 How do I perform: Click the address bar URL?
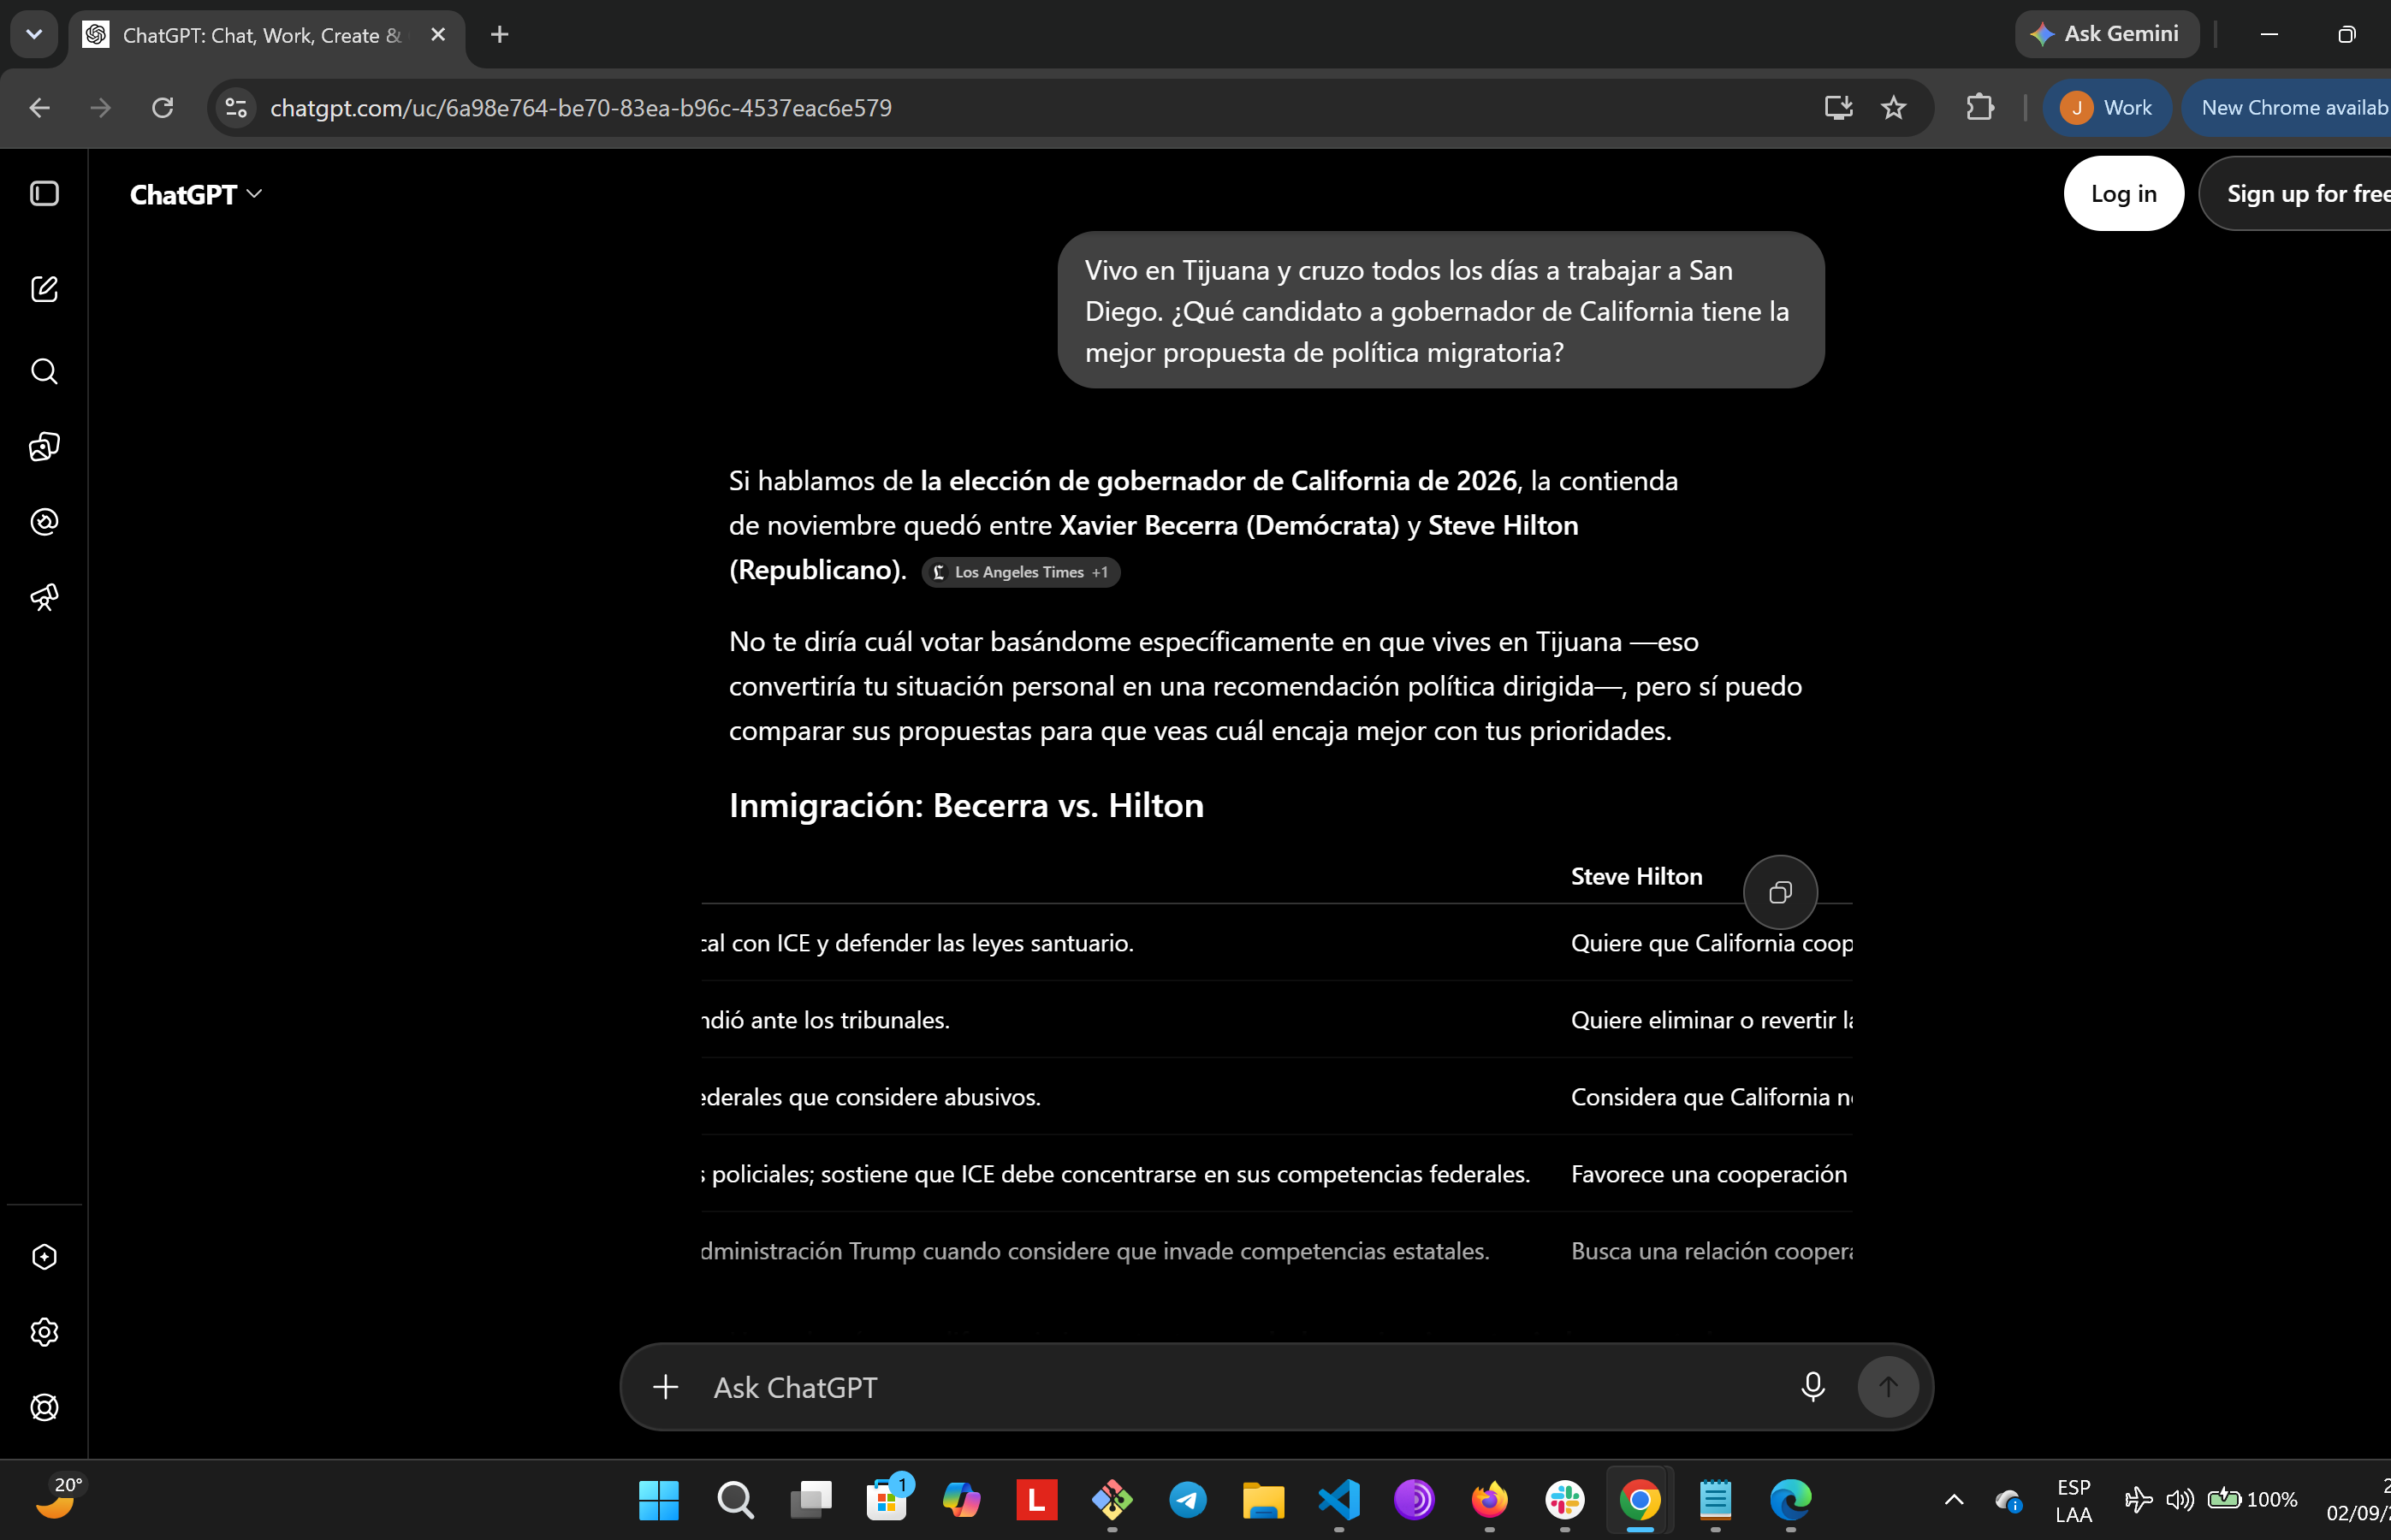pyautogui.click(x=581, y=108)
